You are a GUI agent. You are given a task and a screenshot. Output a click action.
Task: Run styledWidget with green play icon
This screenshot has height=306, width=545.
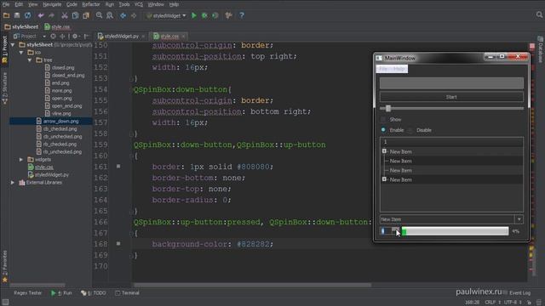tap(194, 15)
